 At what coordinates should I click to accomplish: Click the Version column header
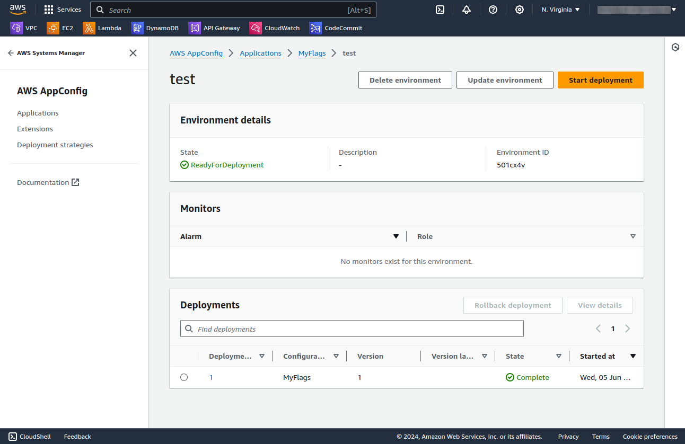tap(370, 356)
